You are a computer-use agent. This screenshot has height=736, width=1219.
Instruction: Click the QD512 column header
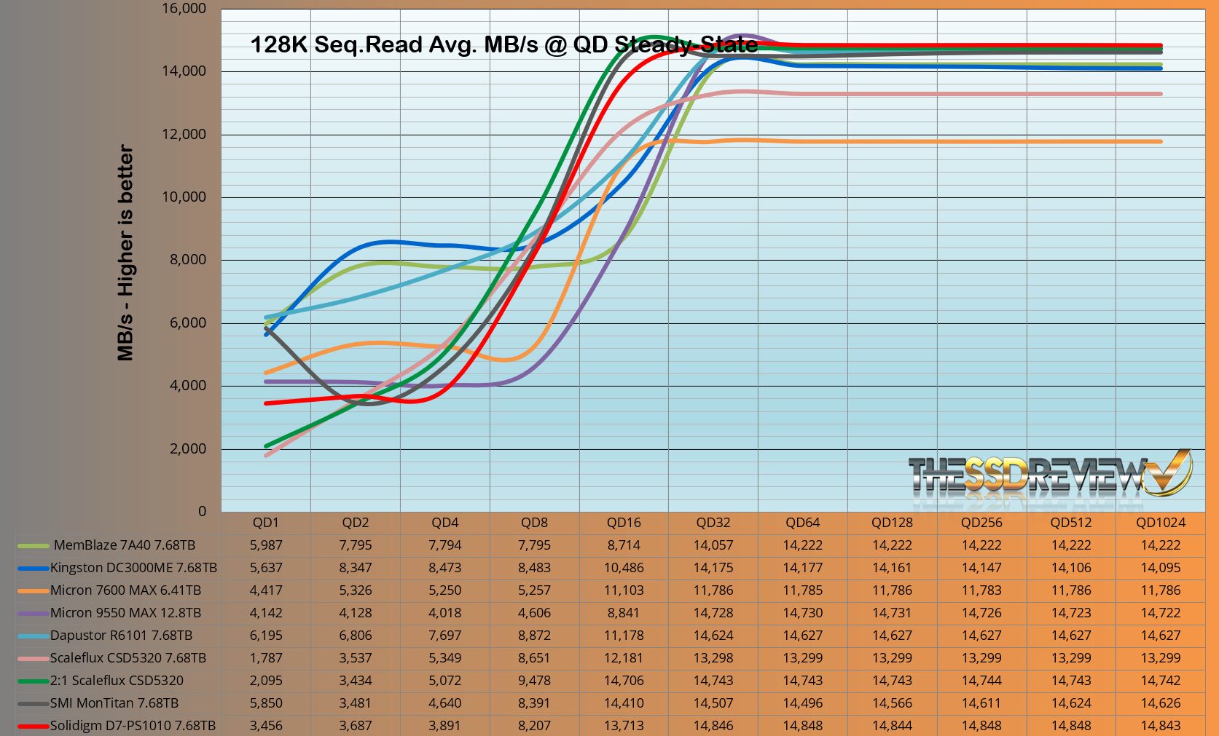coord(1071,523)
